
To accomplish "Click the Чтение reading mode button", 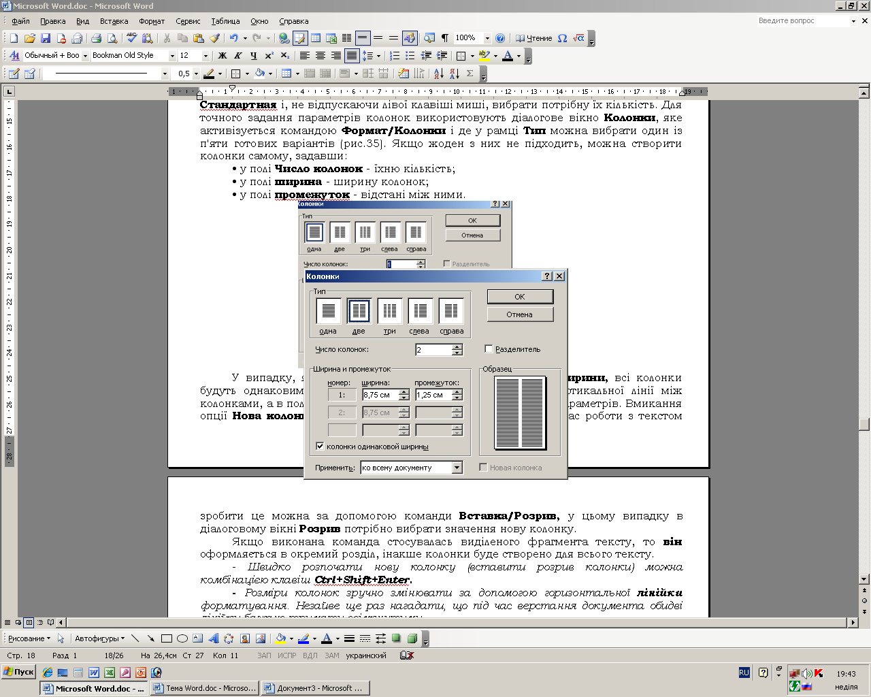I will (x=533, y=38).
